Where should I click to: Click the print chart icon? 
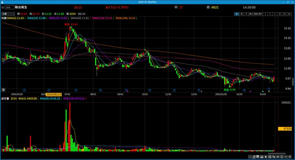click(x=262, y=157)
